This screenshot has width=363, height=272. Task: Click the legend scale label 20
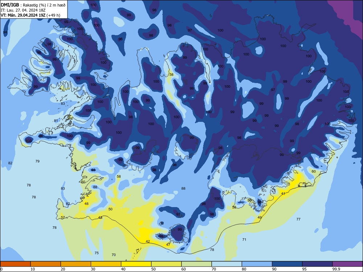click(63, 269)
